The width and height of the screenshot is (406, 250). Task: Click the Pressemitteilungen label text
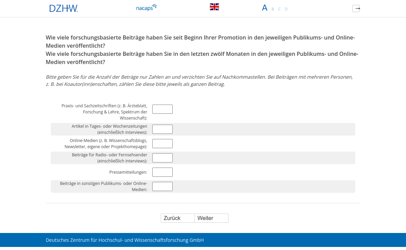pyautogui.click(x=128, y=172)
